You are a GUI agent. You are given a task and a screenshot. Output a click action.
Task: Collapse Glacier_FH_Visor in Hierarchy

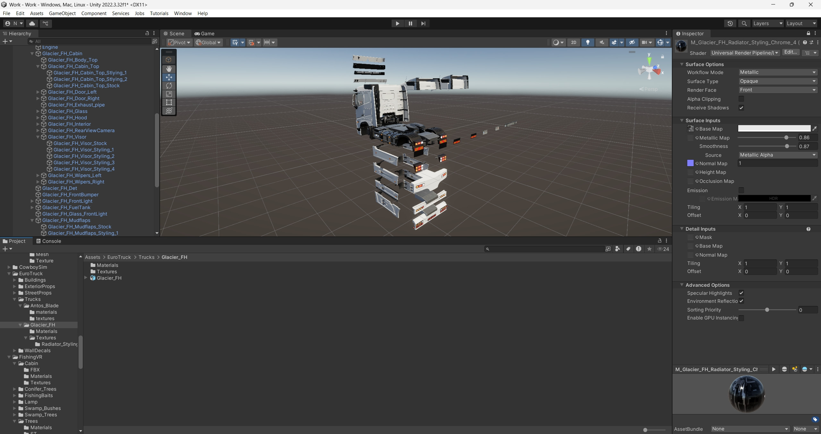coord(38,137)
